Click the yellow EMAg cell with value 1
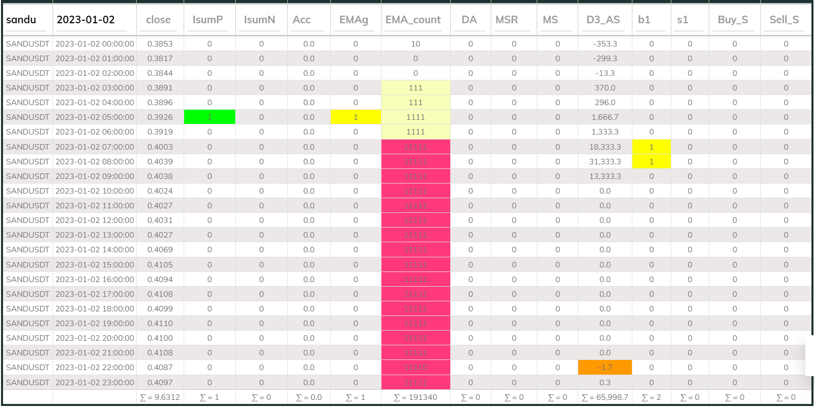This screenshot has height=408, width=815. pyautogui.click(x=356, y=117)
